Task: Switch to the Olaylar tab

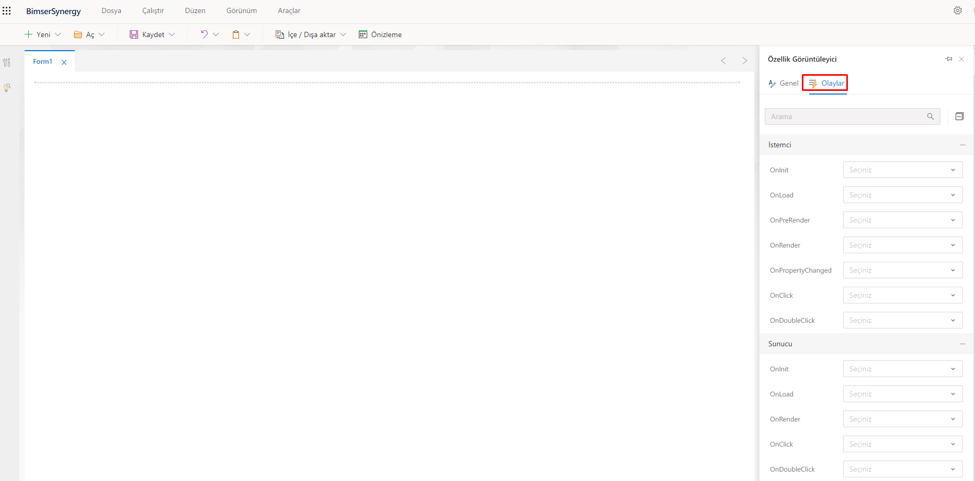Action: [x=826, y=83]
